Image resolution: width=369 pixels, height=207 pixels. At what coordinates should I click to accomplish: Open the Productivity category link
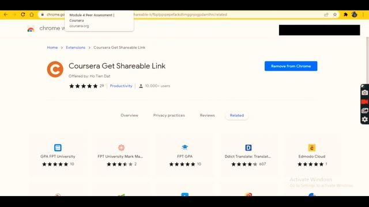tap(121, 86)
